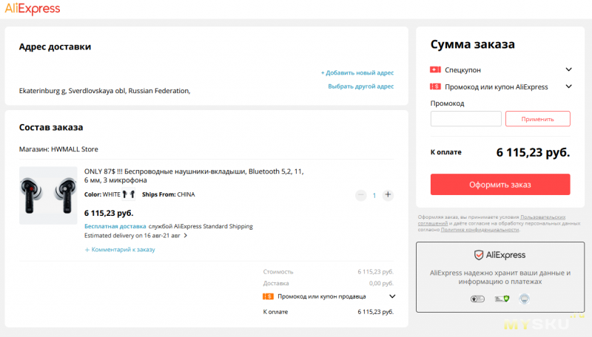Viewport: 592px width, 337px height.
Task: Expand AliExpress promo code or coupon chevron
Action: 568,86
